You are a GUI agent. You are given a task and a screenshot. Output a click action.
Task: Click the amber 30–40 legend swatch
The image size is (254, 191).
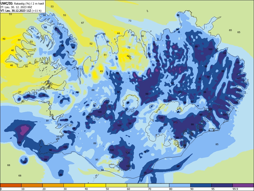click(74, 185)
